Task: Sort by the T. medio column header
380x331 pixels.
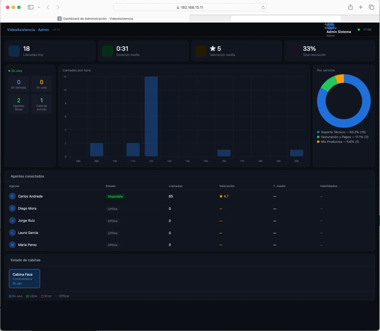Action: point(279,186)
